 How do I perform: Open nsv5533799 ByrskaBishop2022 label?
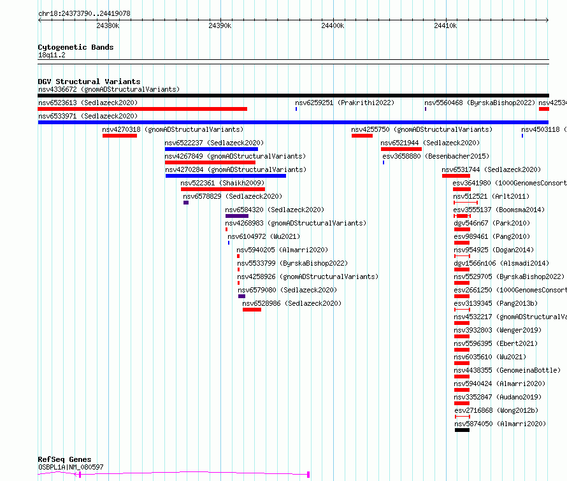point(292,263)
